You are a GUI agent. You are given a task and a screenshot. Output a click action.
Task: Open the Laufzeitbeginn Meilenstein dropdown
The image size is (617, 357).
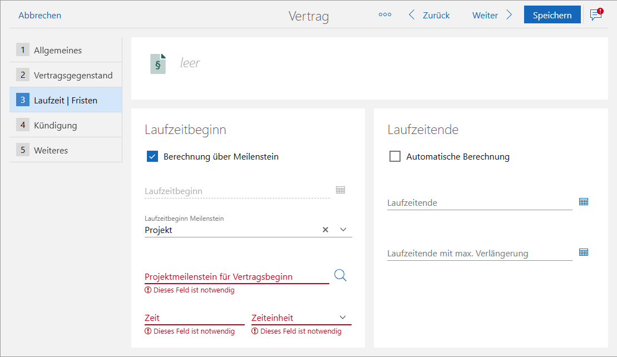343,229
